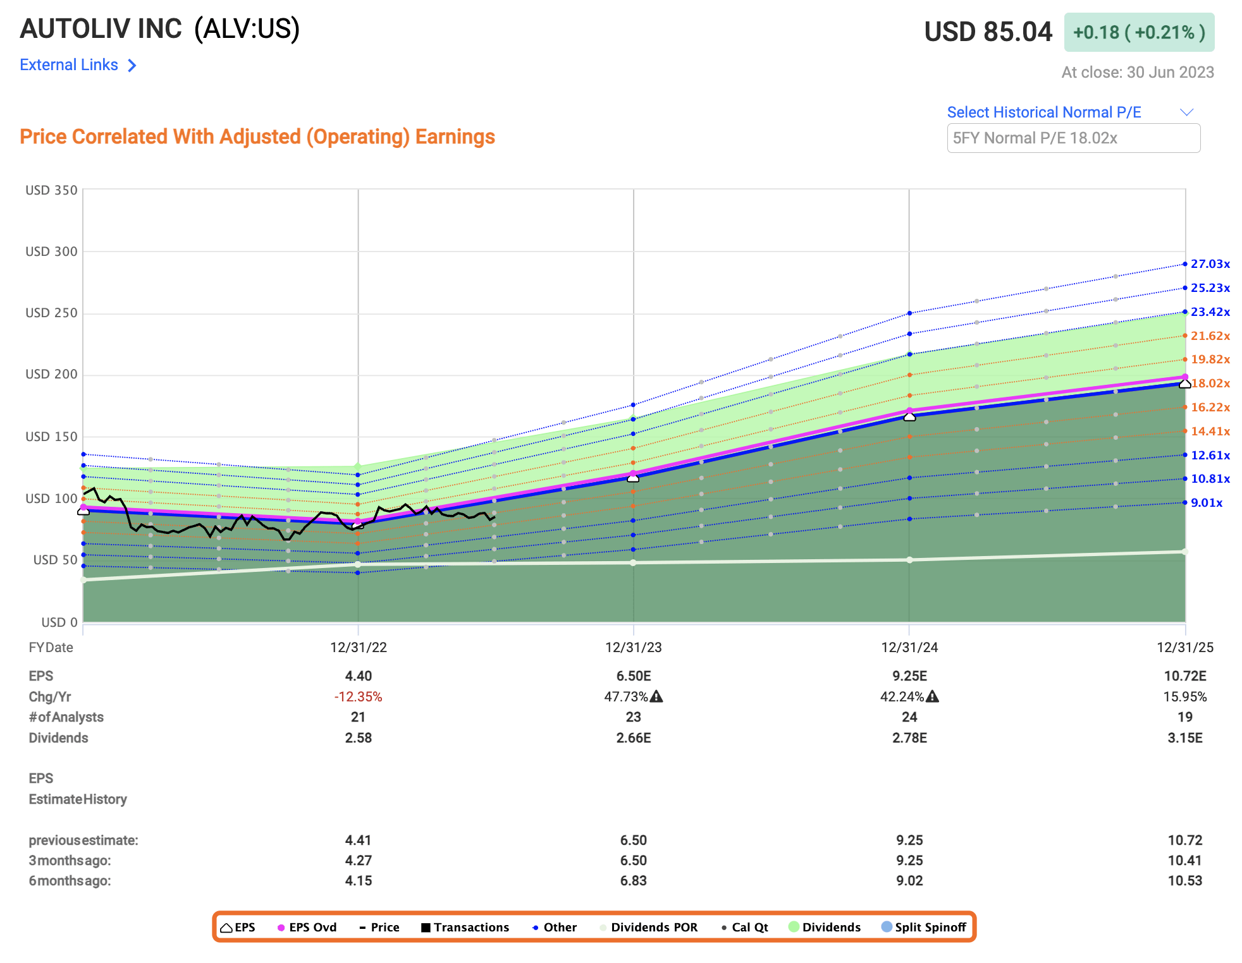Viewport: 1242px width, 963px height.
Task: Toggle Other legend entry
Action: click(x=555, y=928)
